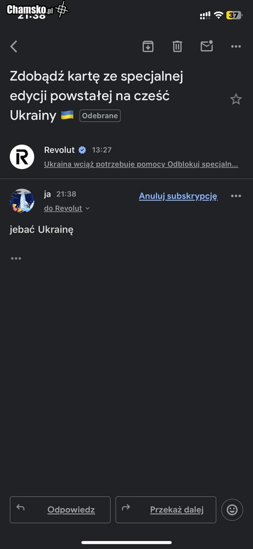253x549 pixels.
Task: Tap the verified badge next to Revolut
Action: pyautogui.click(x=83, y=150)
